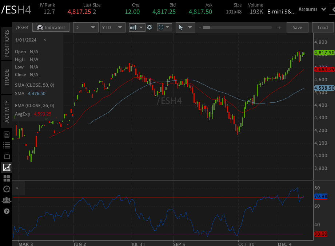The image size is (335, 246).
Task: Click the SEP 5 date axis label
Action: pyautogui.click(x=179, y=244)
